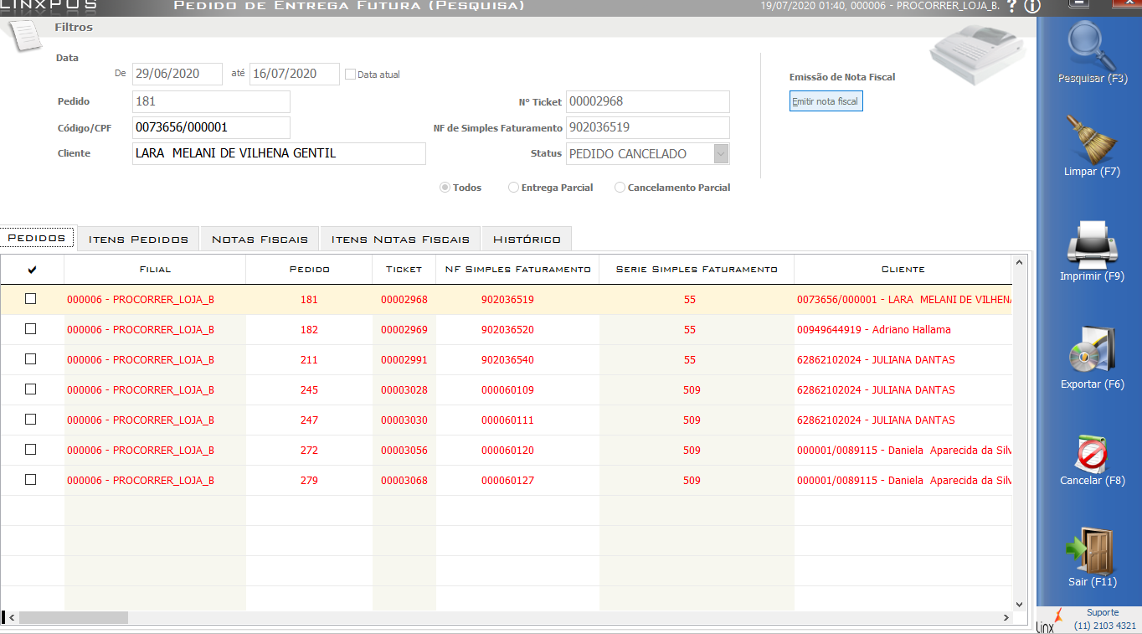Click the vertical scrollbar down arrow
The height and width of the screenshot is (634, 1142).
[x=1019, y=603]
